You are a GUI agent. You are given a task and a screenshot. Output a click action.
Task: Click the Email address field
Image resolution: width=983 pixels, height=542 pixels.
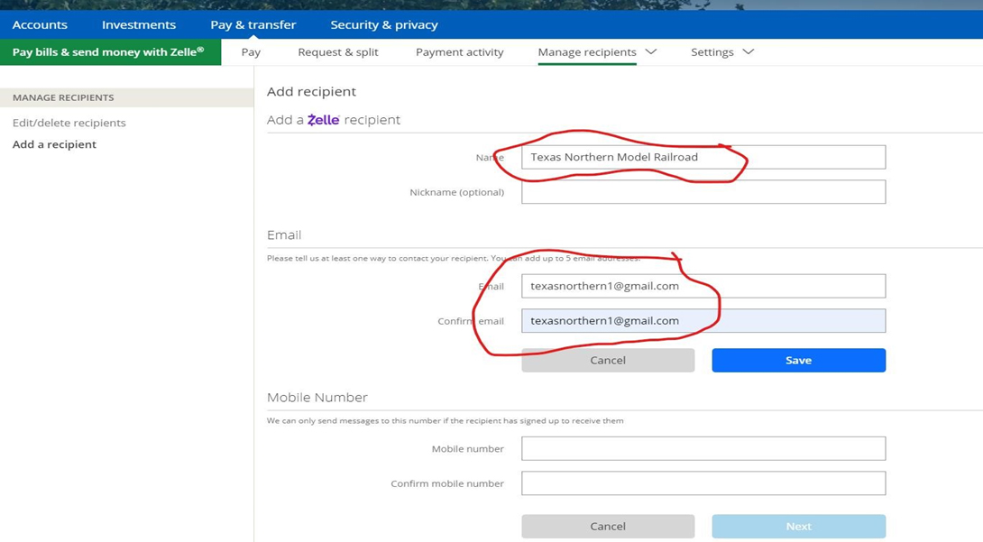pyautogui.click(x=703, y=286)
